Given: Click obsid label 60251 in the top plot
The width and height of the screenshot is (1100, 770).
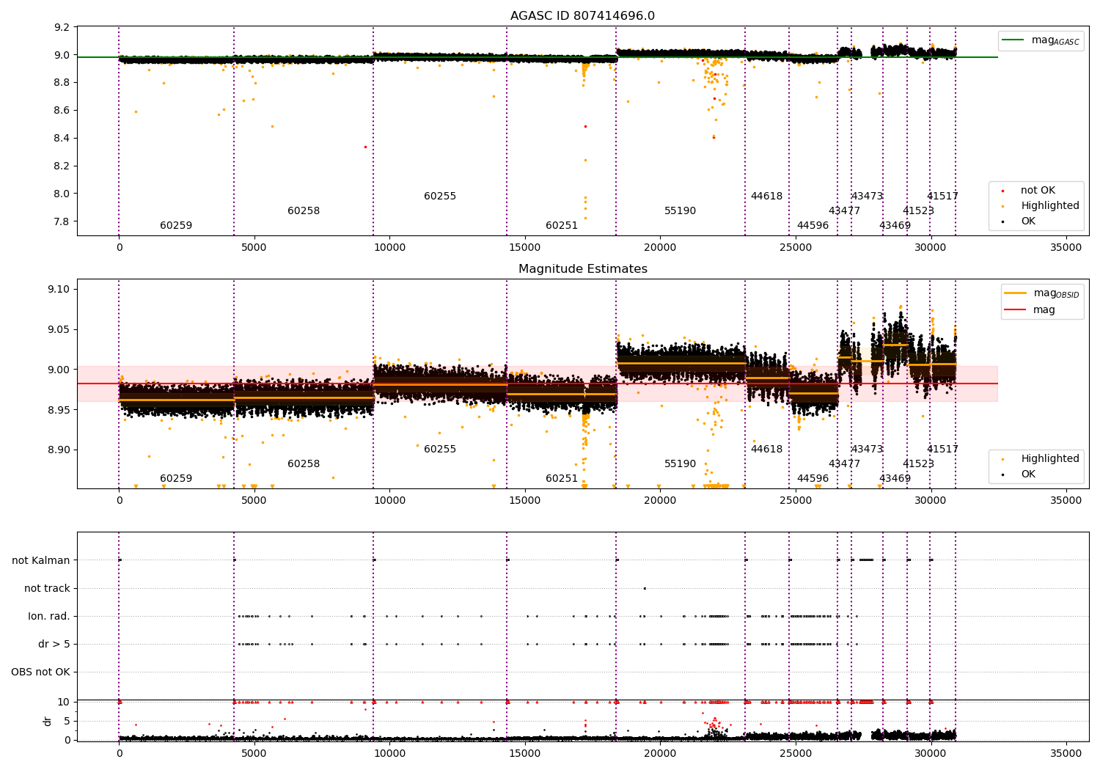Looking at the screenshot, I should coord(562,226).
